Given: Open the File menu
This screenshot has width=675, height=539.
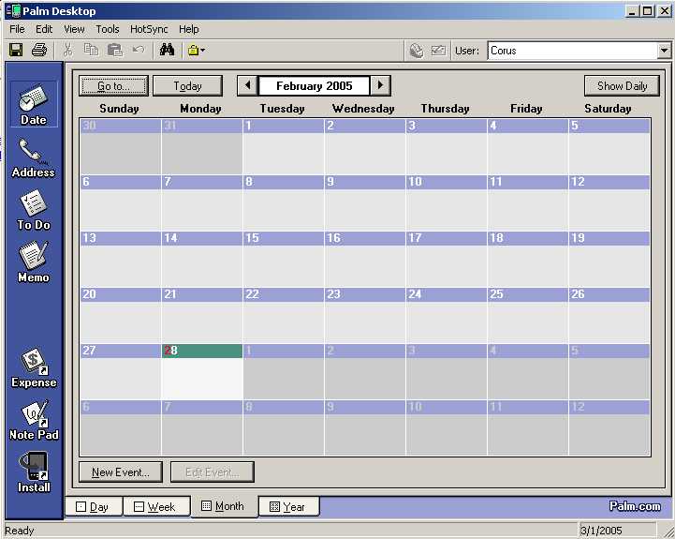Looking at the screenshot, I should click(17, 29).
